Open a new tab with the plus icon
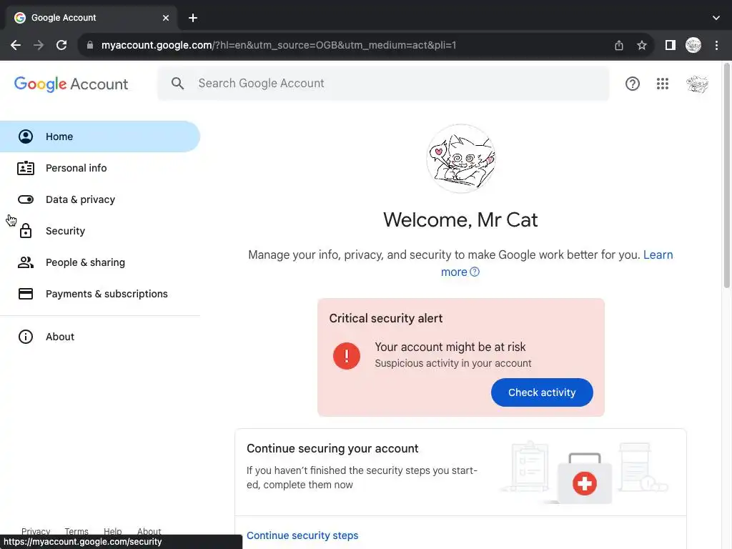Viewport: 732px width, 549px height. click(x=193, y=18)
